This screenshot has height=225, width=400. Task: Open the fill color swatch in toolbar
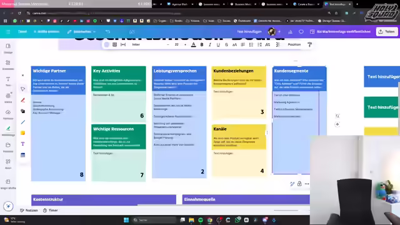tap(107, 44)
